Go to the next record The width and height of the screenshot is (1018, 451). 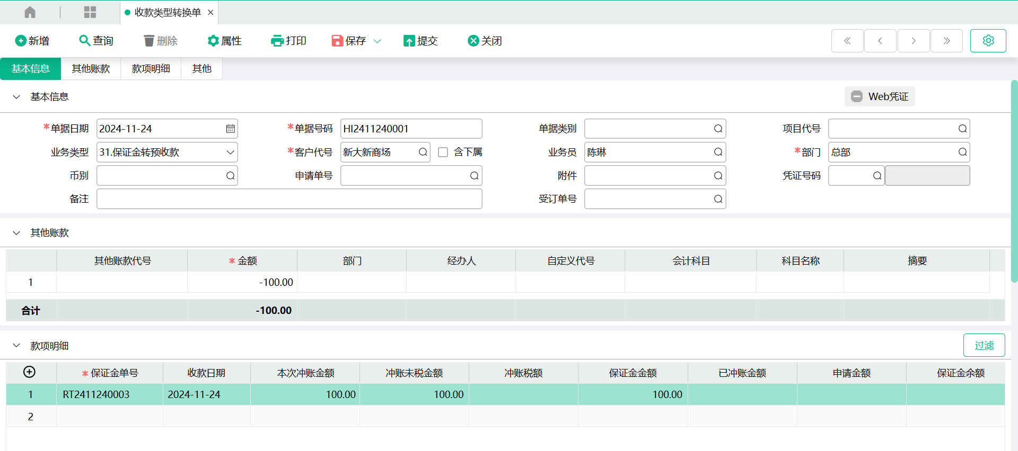914,41
